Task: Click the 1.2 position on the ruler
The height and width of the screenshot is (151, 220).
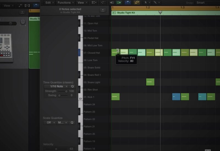Action: click(x=148, y=7)
